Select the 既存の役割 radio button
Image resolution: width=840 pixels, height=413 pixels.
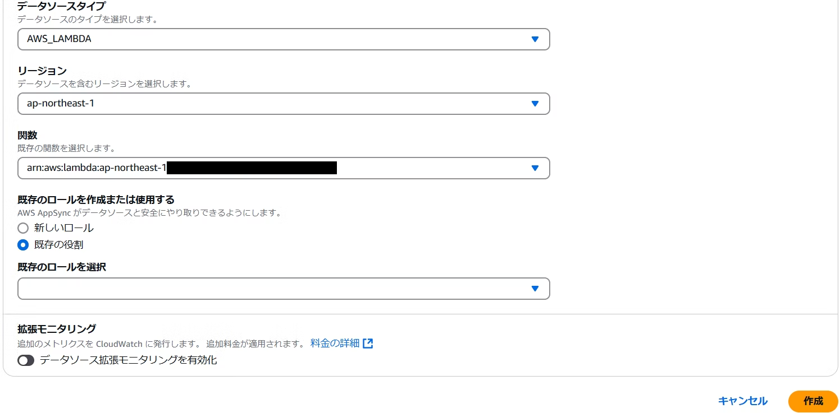[x=23, y=245]
